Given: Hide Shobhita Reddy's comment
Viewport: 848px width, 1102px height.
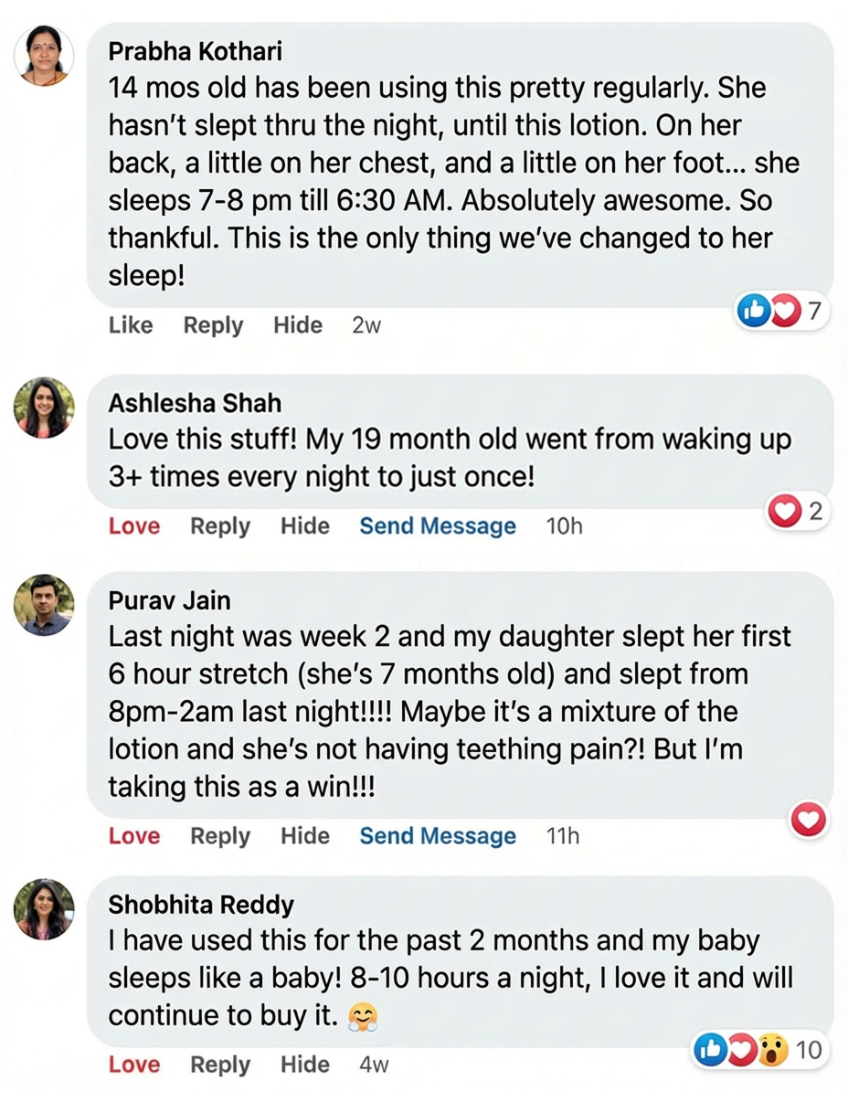Looking at the screenshot, I should click(x=305, y=1065).
